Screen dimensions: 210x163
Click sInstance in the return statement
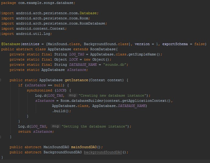[x=43, y=131]
